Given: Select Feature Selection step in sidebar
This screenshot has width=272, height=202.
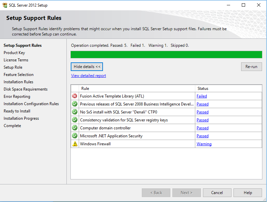Looking at the screenshot, I should [19, 75].
